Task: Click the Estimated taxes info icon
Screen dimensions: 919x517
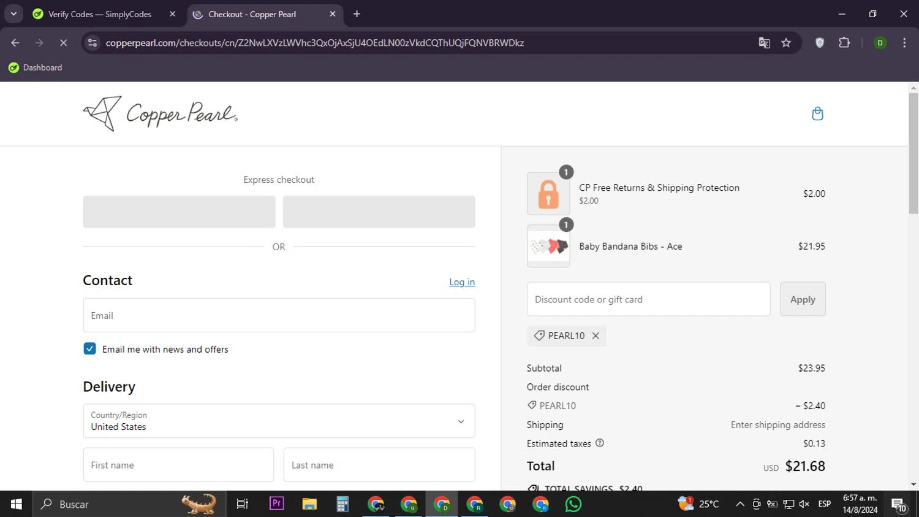Action: pos(600,443)
